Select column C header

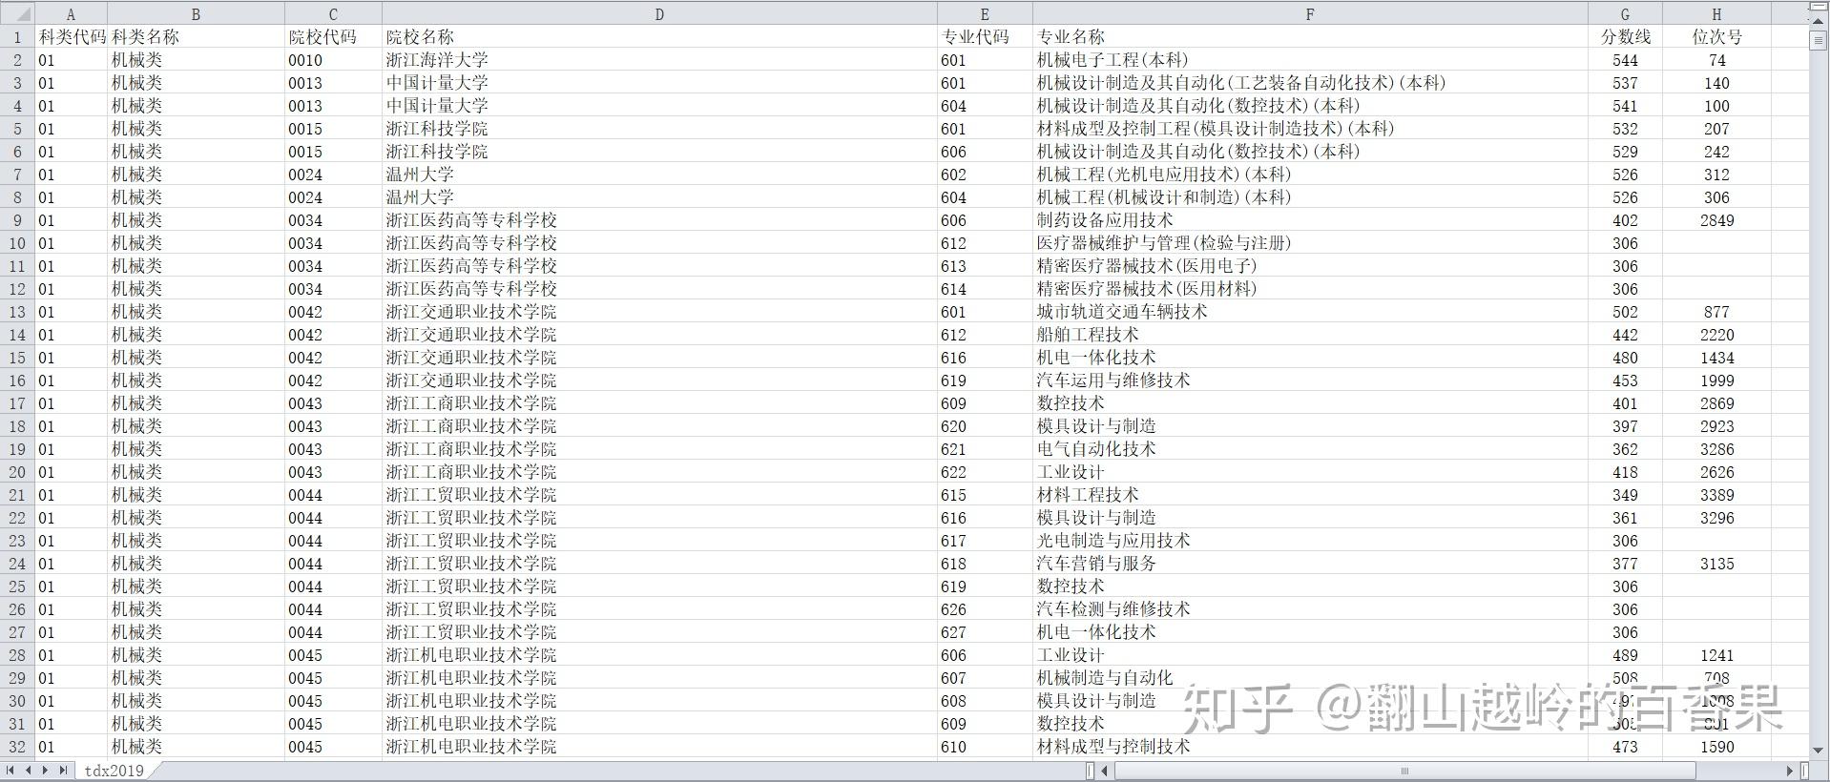[333, 13]
